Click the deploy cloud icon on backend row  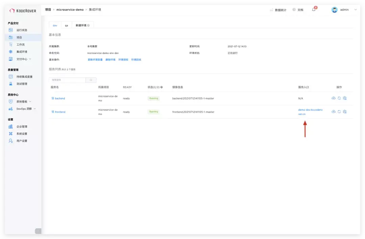(x=334, y=98)
